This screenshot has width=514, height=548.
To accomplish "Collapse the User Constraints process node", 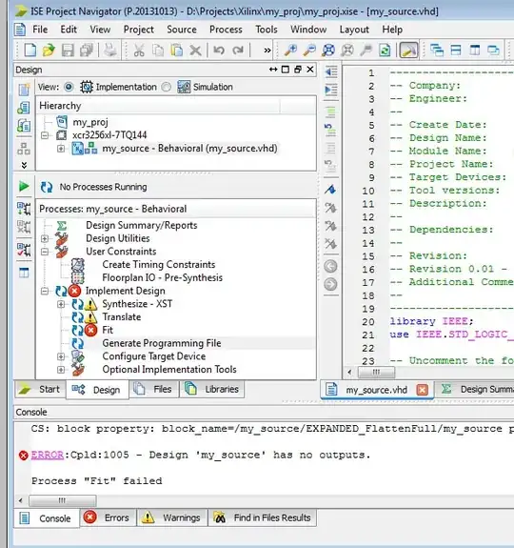I will 45,252.
